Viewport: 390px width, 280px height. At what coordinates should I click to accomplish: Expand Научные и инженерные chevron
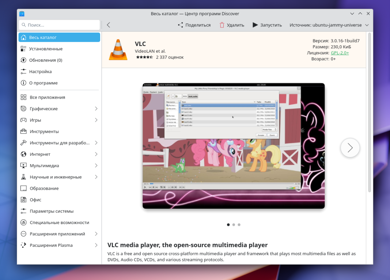click(x=96, y=177)
